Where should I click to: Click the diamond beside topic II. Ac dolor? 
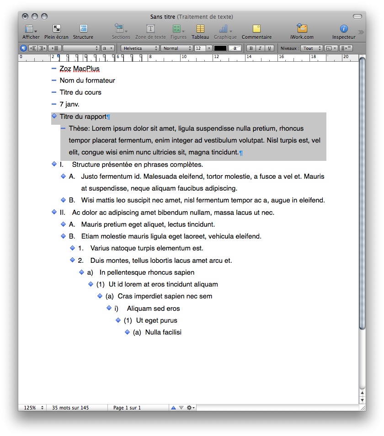click(x=54, y=212)
